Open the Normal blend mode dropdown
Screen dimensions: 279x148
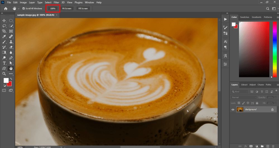click(x=244, y=97)
